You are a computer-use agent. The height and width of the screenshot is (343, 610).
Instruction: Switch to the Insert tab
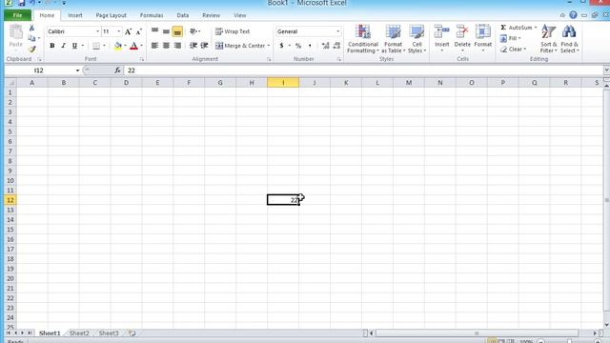(x=75, y=15)
